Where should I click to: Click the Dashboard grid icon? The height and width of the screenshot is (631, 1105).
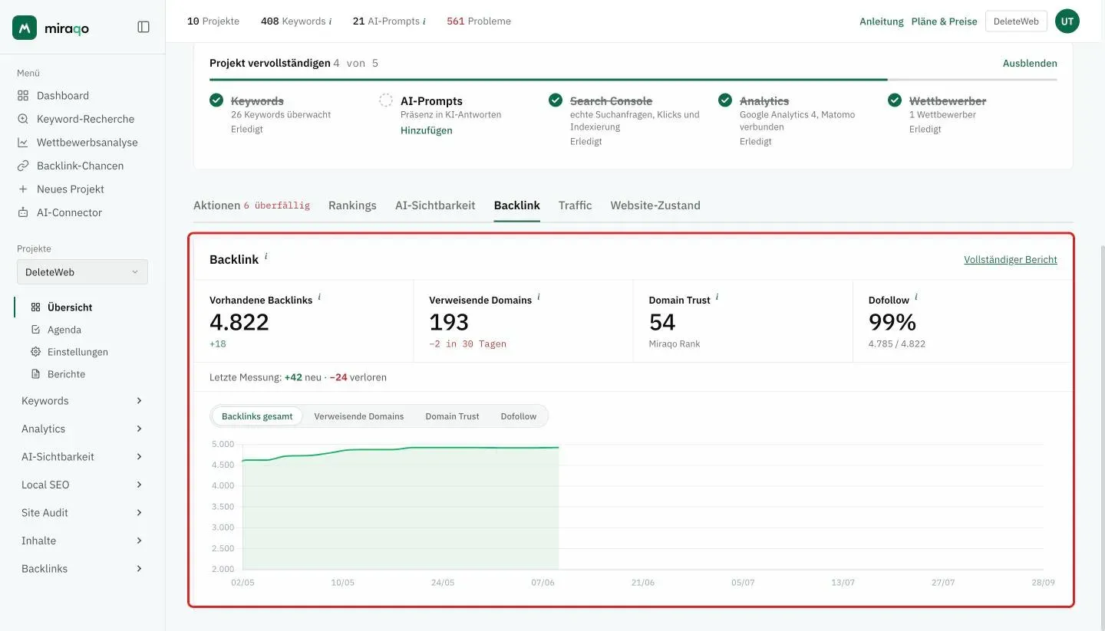pyautogui.click(x=23, y=96)
